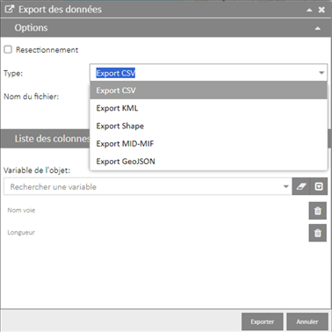Click the Nom du fichier label
Screen dimensions: 332x332
tap(32, 97)
